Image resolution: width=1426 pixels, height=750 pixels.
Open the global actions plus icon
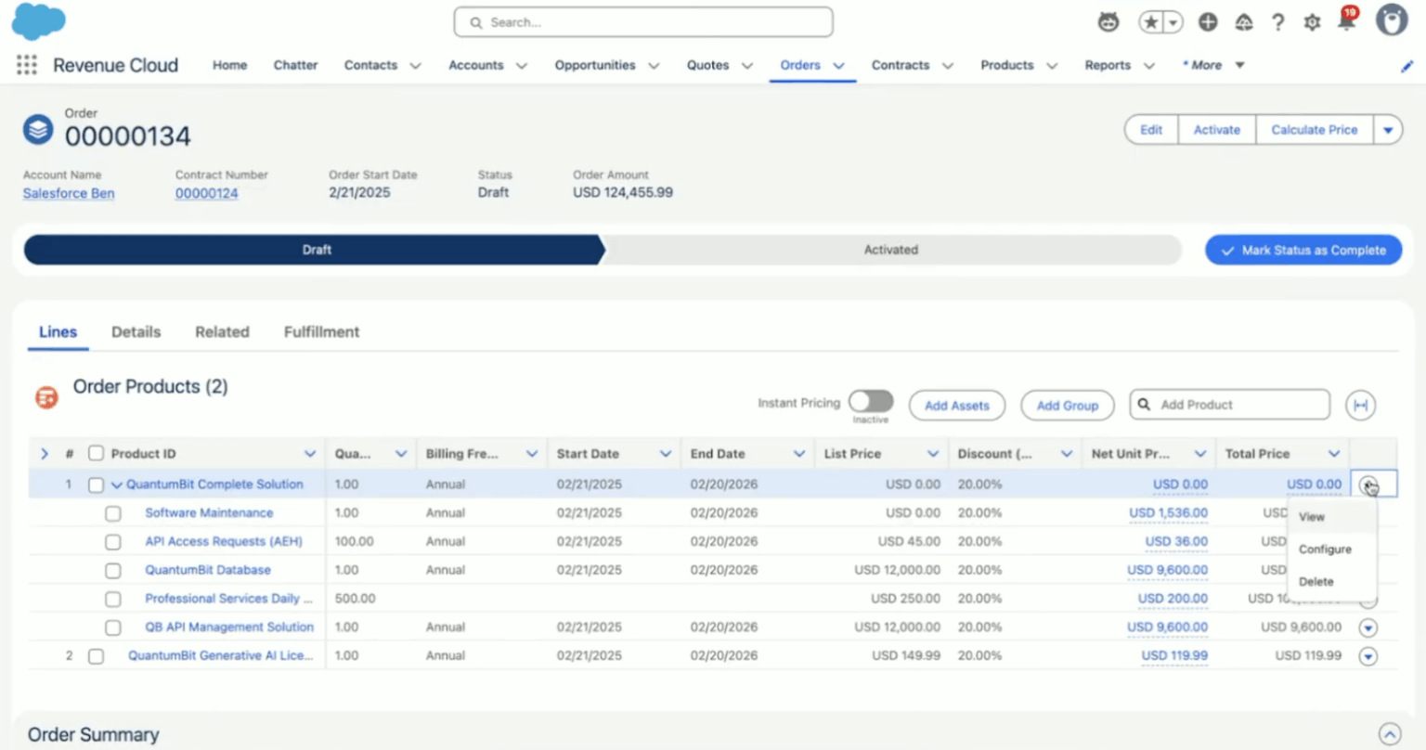[1208, 22]
